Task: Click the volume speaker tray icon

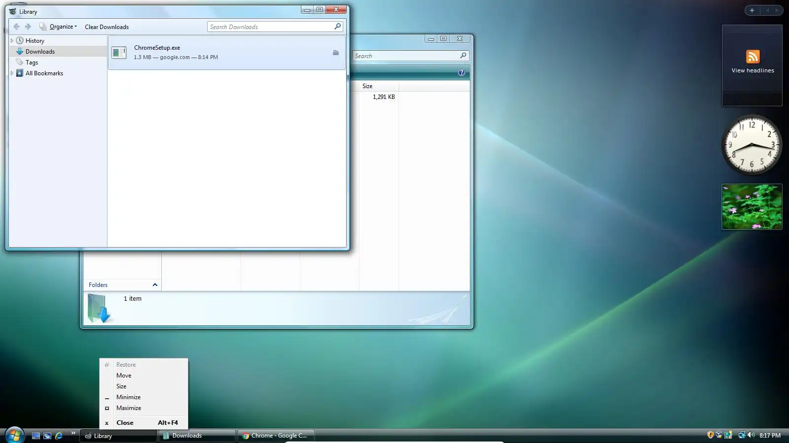Action: coord(751,435)
